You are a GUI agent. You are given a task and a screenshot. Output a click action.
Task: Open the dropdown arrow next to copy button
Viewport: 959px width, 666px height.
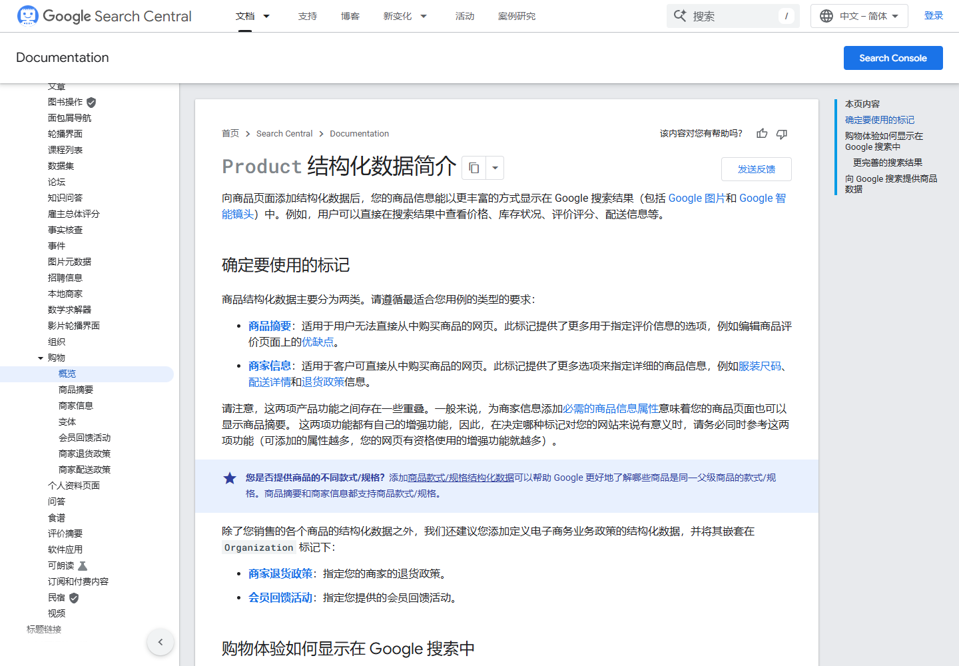495,168
